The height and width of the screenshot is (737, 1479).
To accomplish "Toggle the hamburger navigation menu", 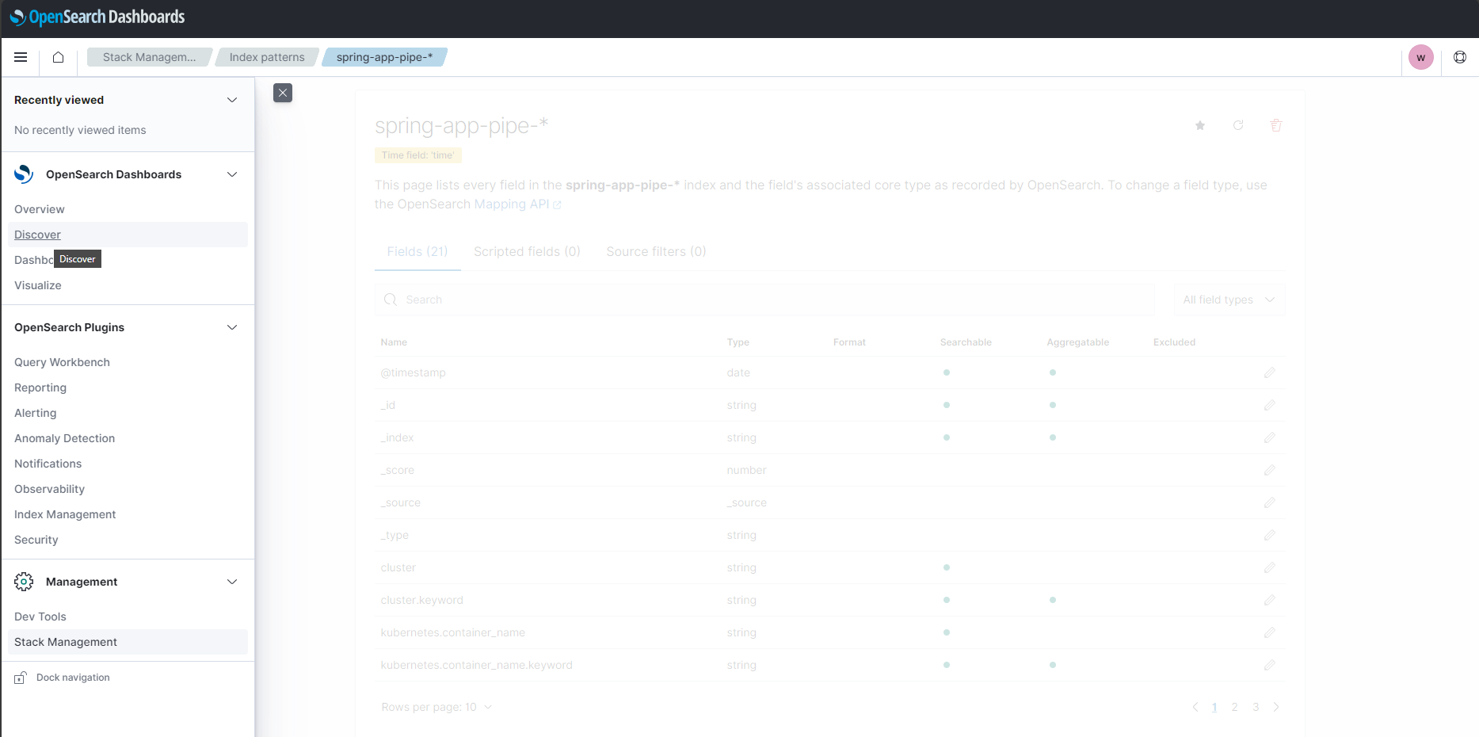I will pyautogui.click(x=21, y=57).
